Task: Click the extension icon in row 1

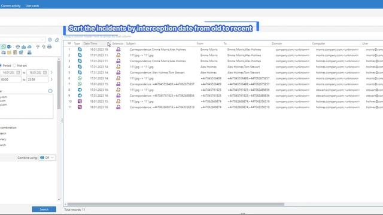Action: [118, 49]
